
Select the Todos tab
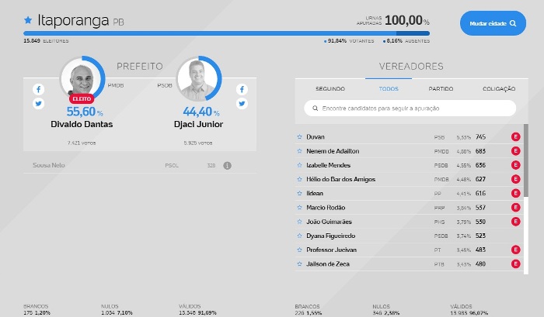point(389,89)
